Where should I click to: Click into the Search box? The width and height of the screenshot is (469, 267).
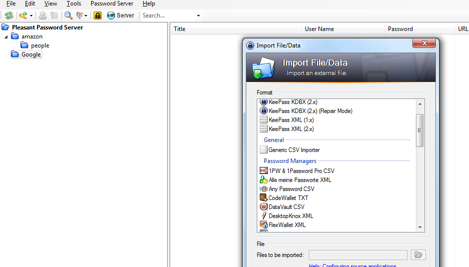(168, 15)
